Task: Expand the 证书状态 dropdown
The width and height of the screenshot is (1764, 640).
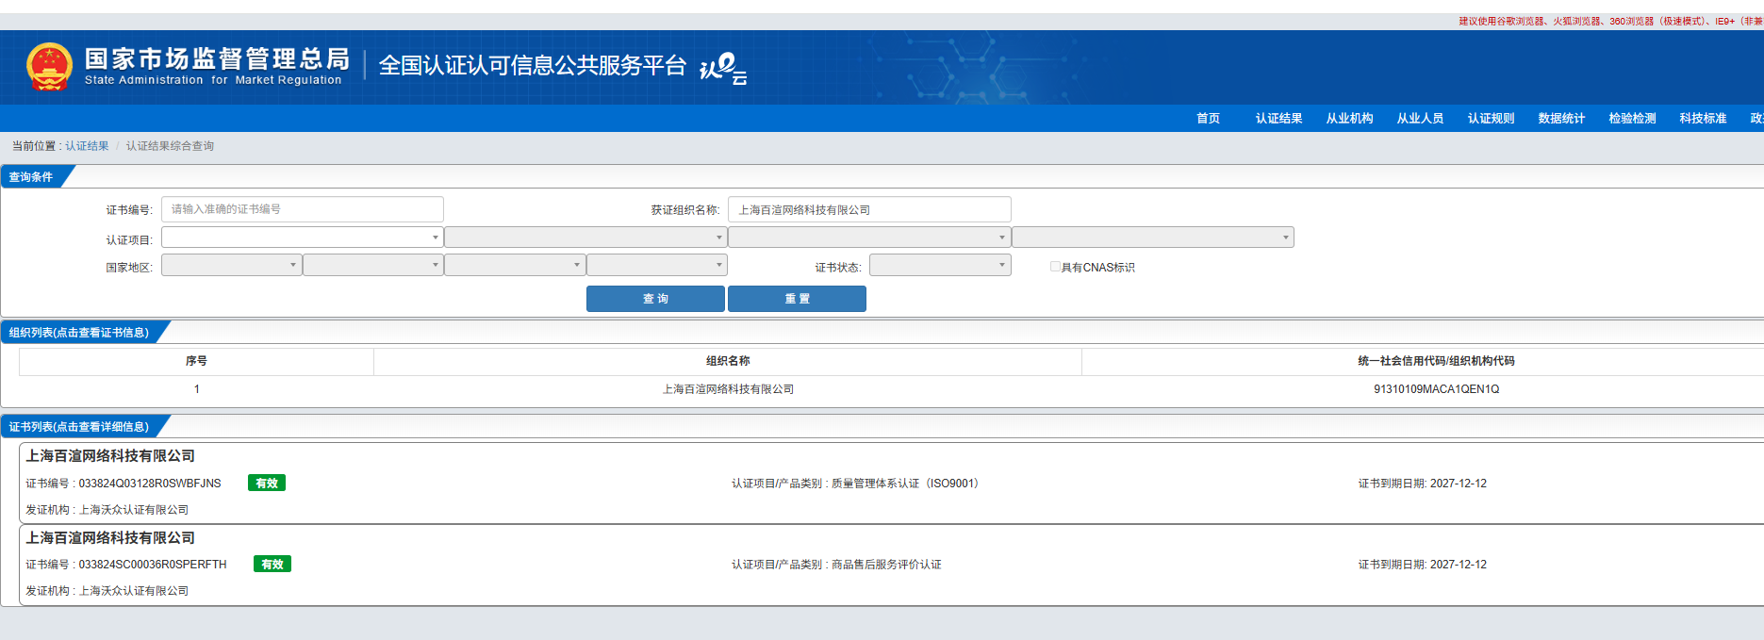Action: [939, 266]
